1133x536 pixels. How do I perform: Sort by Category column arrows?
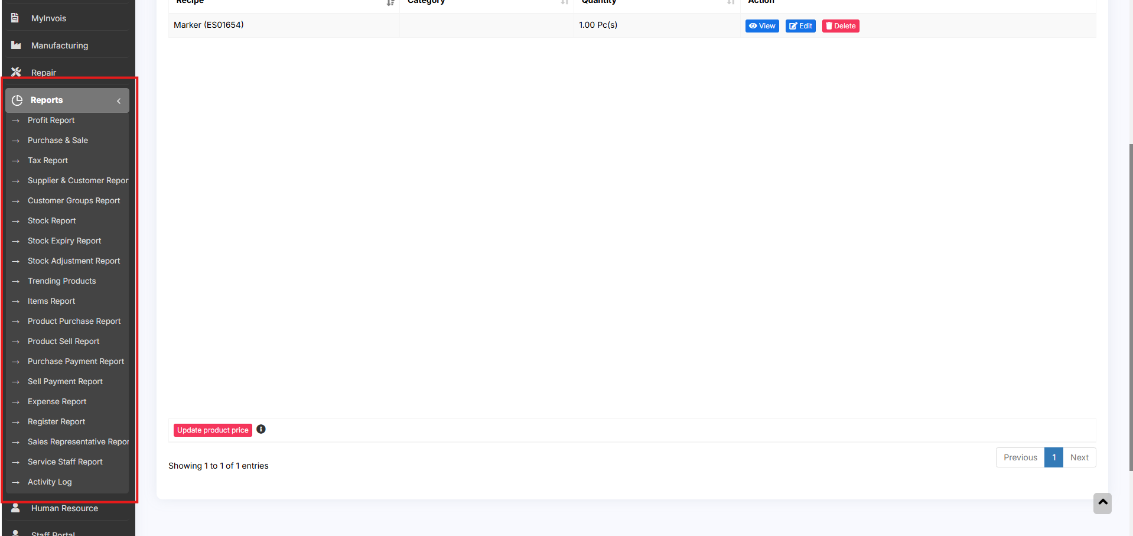(x=564, y=2)
